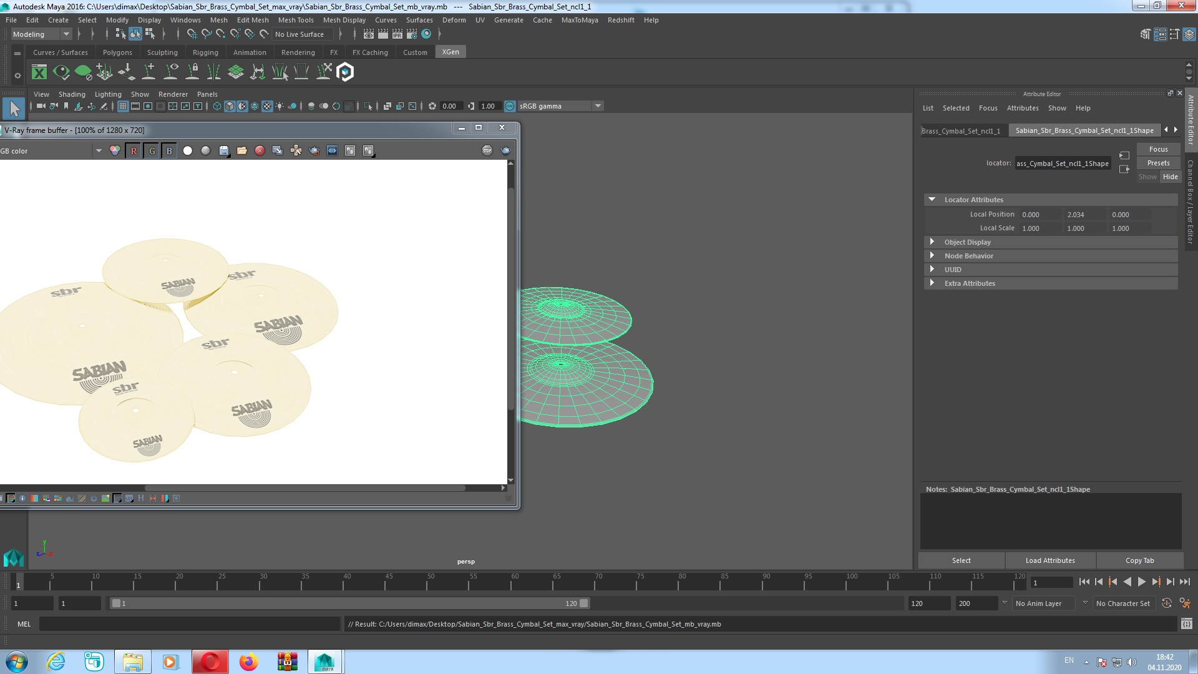Click render teapot icon at frame buffer right
The width and height of the screenshot is (1198, 674).
pos(505,150)
